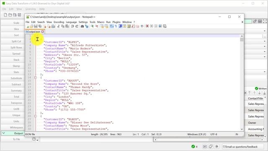Open the Replace toolbar icon
This screenshot has height=151, width=268.
point(87,26)
